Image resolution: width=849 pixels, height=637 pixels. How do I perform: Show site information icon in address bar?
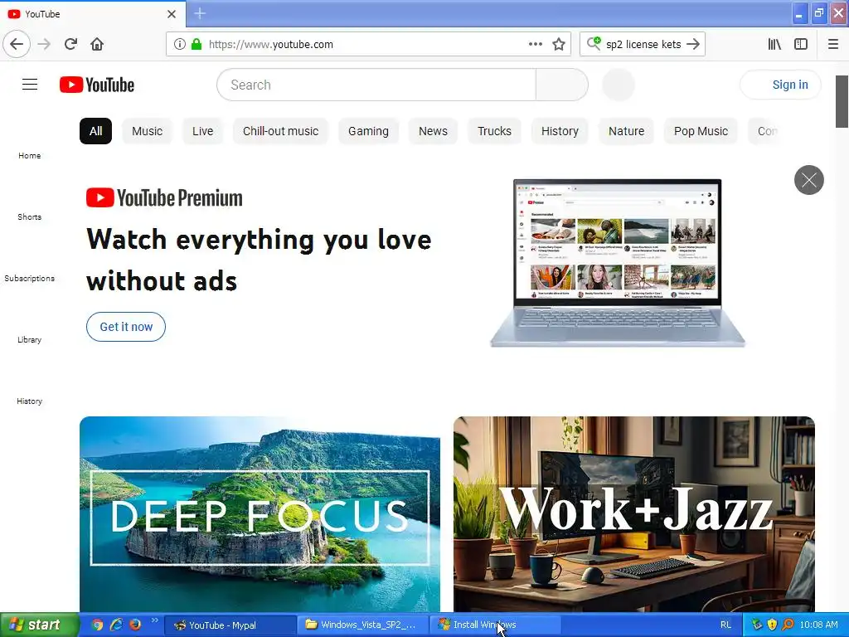pyautogui.click(x=180, y=45)
